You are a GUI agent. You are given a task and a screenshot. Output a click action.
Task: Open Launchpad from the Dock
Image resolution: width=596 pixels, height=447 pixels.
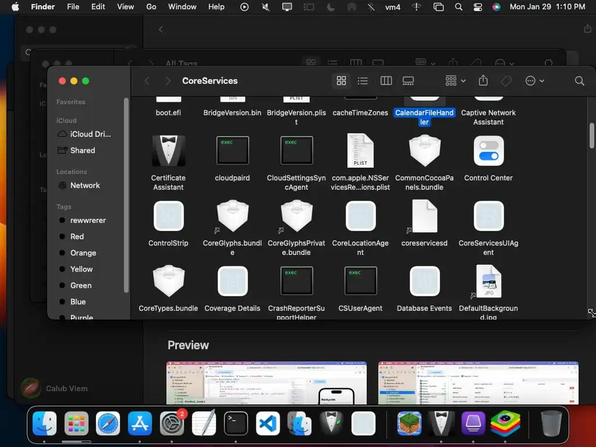point(76,424)
